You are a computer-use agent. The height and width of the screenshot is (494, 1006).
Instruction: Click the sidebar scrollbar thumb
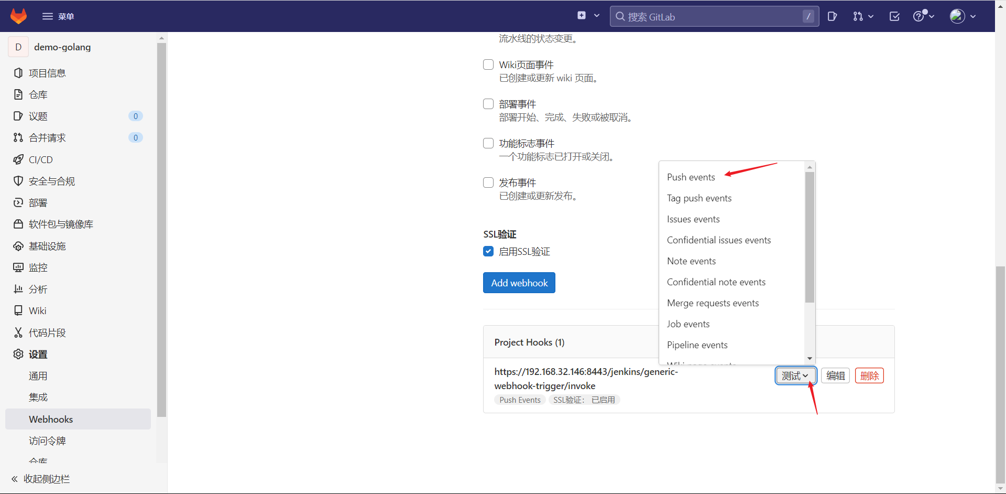click(x=161, y=230)
